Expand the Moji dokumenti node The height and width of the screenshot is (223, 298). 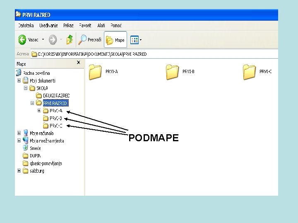(19, 81)
